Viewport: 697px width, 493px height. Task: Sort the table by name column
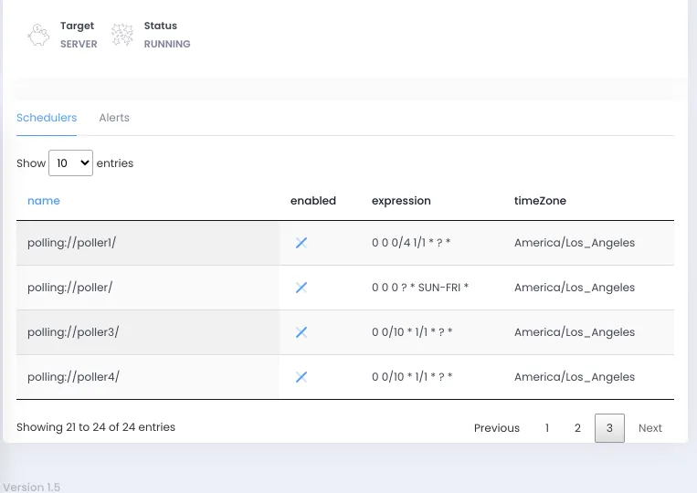[x=44, y=201]
